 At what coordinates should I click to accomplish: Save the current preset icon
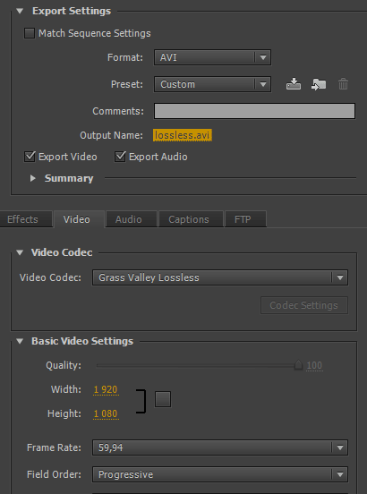pyautogui.click(x=294, y=84)
